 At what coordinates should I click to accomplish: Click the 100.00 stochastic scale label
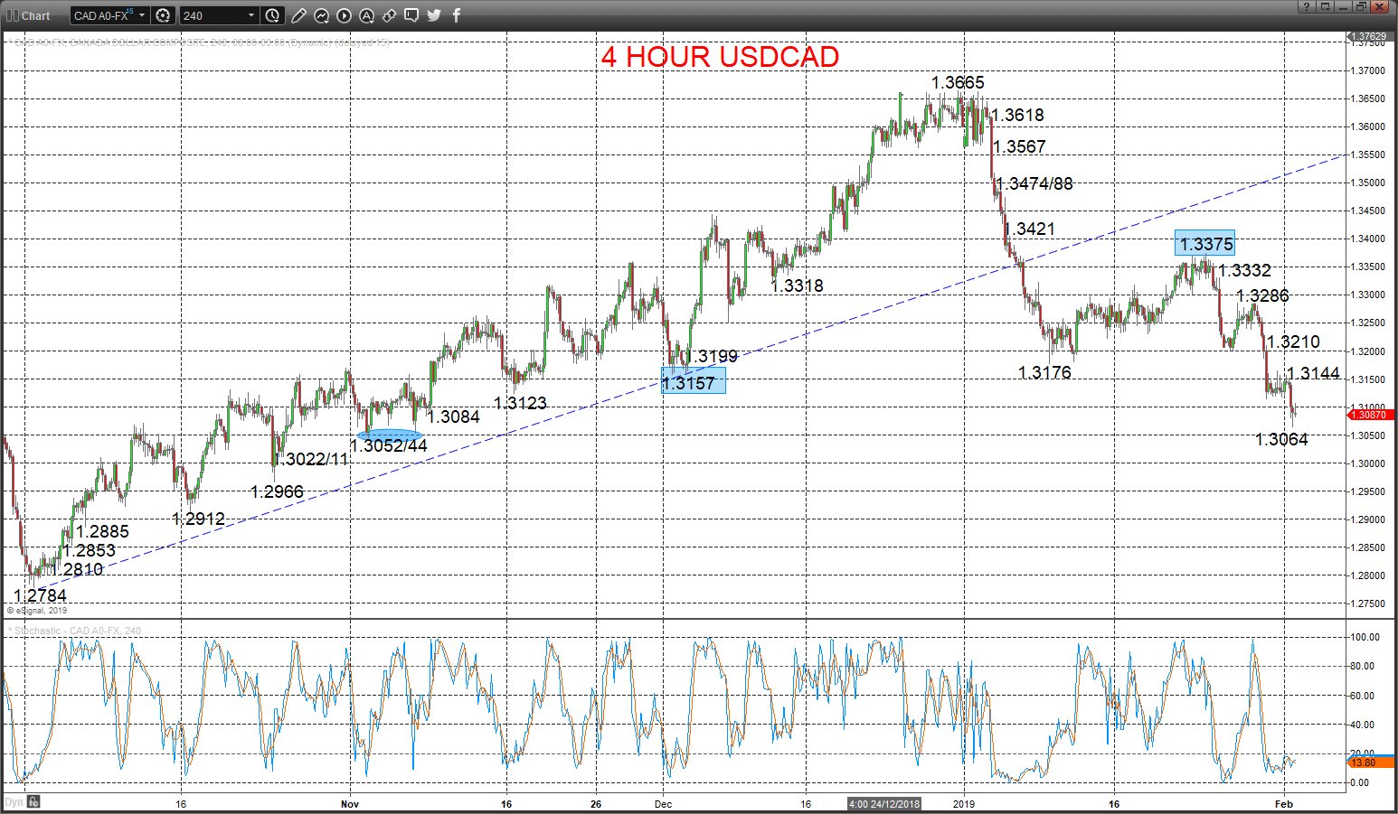click(x=1365, y=637)
